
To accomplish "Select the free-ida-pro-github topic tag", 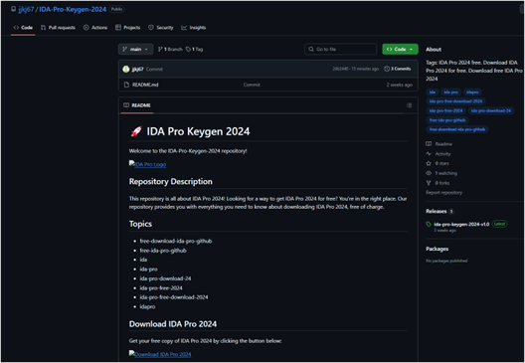I will pos(447,120).
